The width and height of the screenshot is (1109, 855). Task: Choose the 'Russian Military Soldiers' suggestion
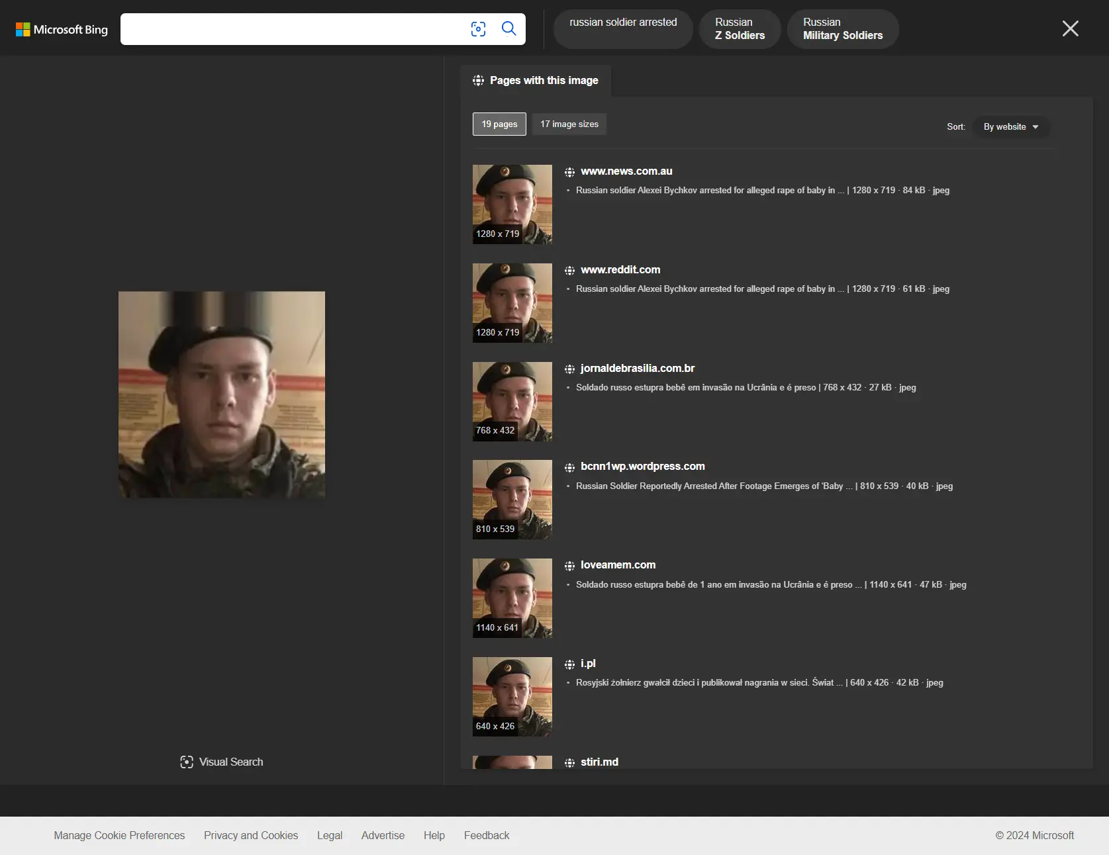[x=842, y=29]
